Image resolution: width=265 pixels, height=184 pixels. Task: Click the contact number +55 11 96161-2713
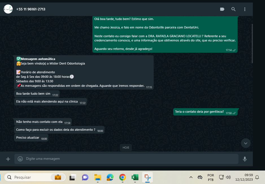coord(31,9)
